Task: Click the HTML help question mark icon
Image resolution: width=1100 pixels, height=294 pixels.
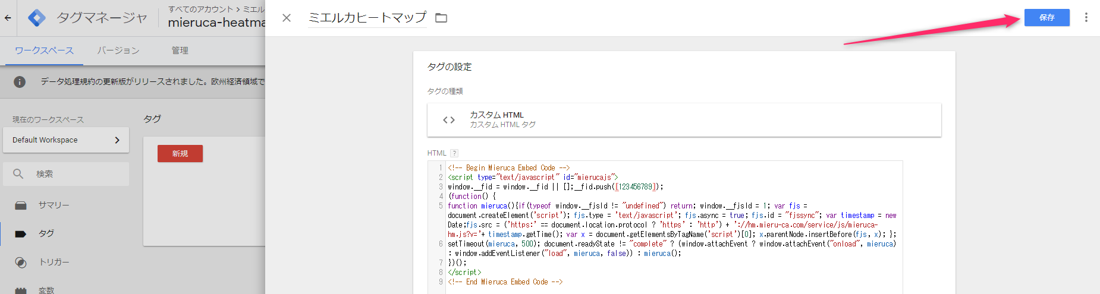Action: point(454,153)
